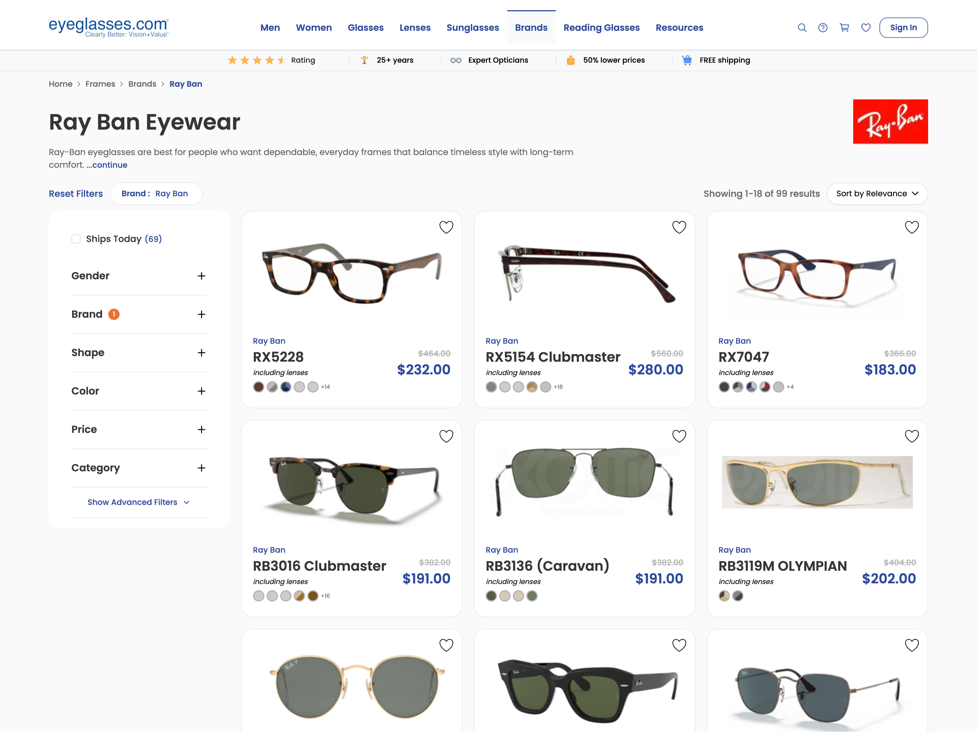Favorite the black square sunglasses with heart
This screenshot has width=977, height=732.
pyautogui.click(x=679, y=645)
